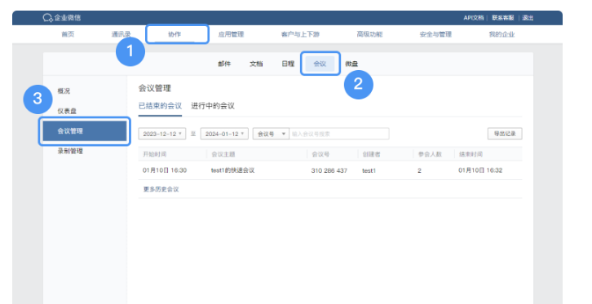The height and width of the screenshot is (304, 592).
Task: Open the 高级功能 tab
Action: pos(369,34)
